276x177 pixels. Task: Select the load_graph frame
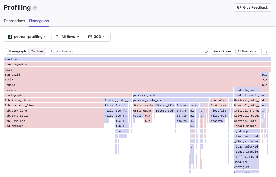68,95
